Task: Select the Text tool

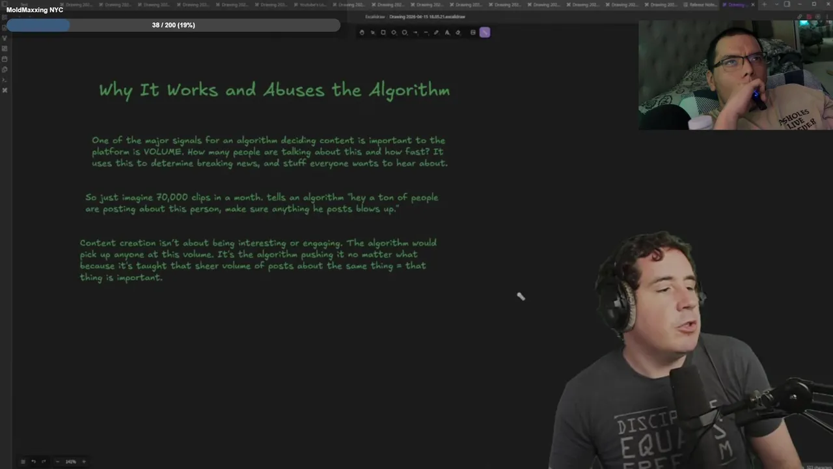Action: coord(447,33)
